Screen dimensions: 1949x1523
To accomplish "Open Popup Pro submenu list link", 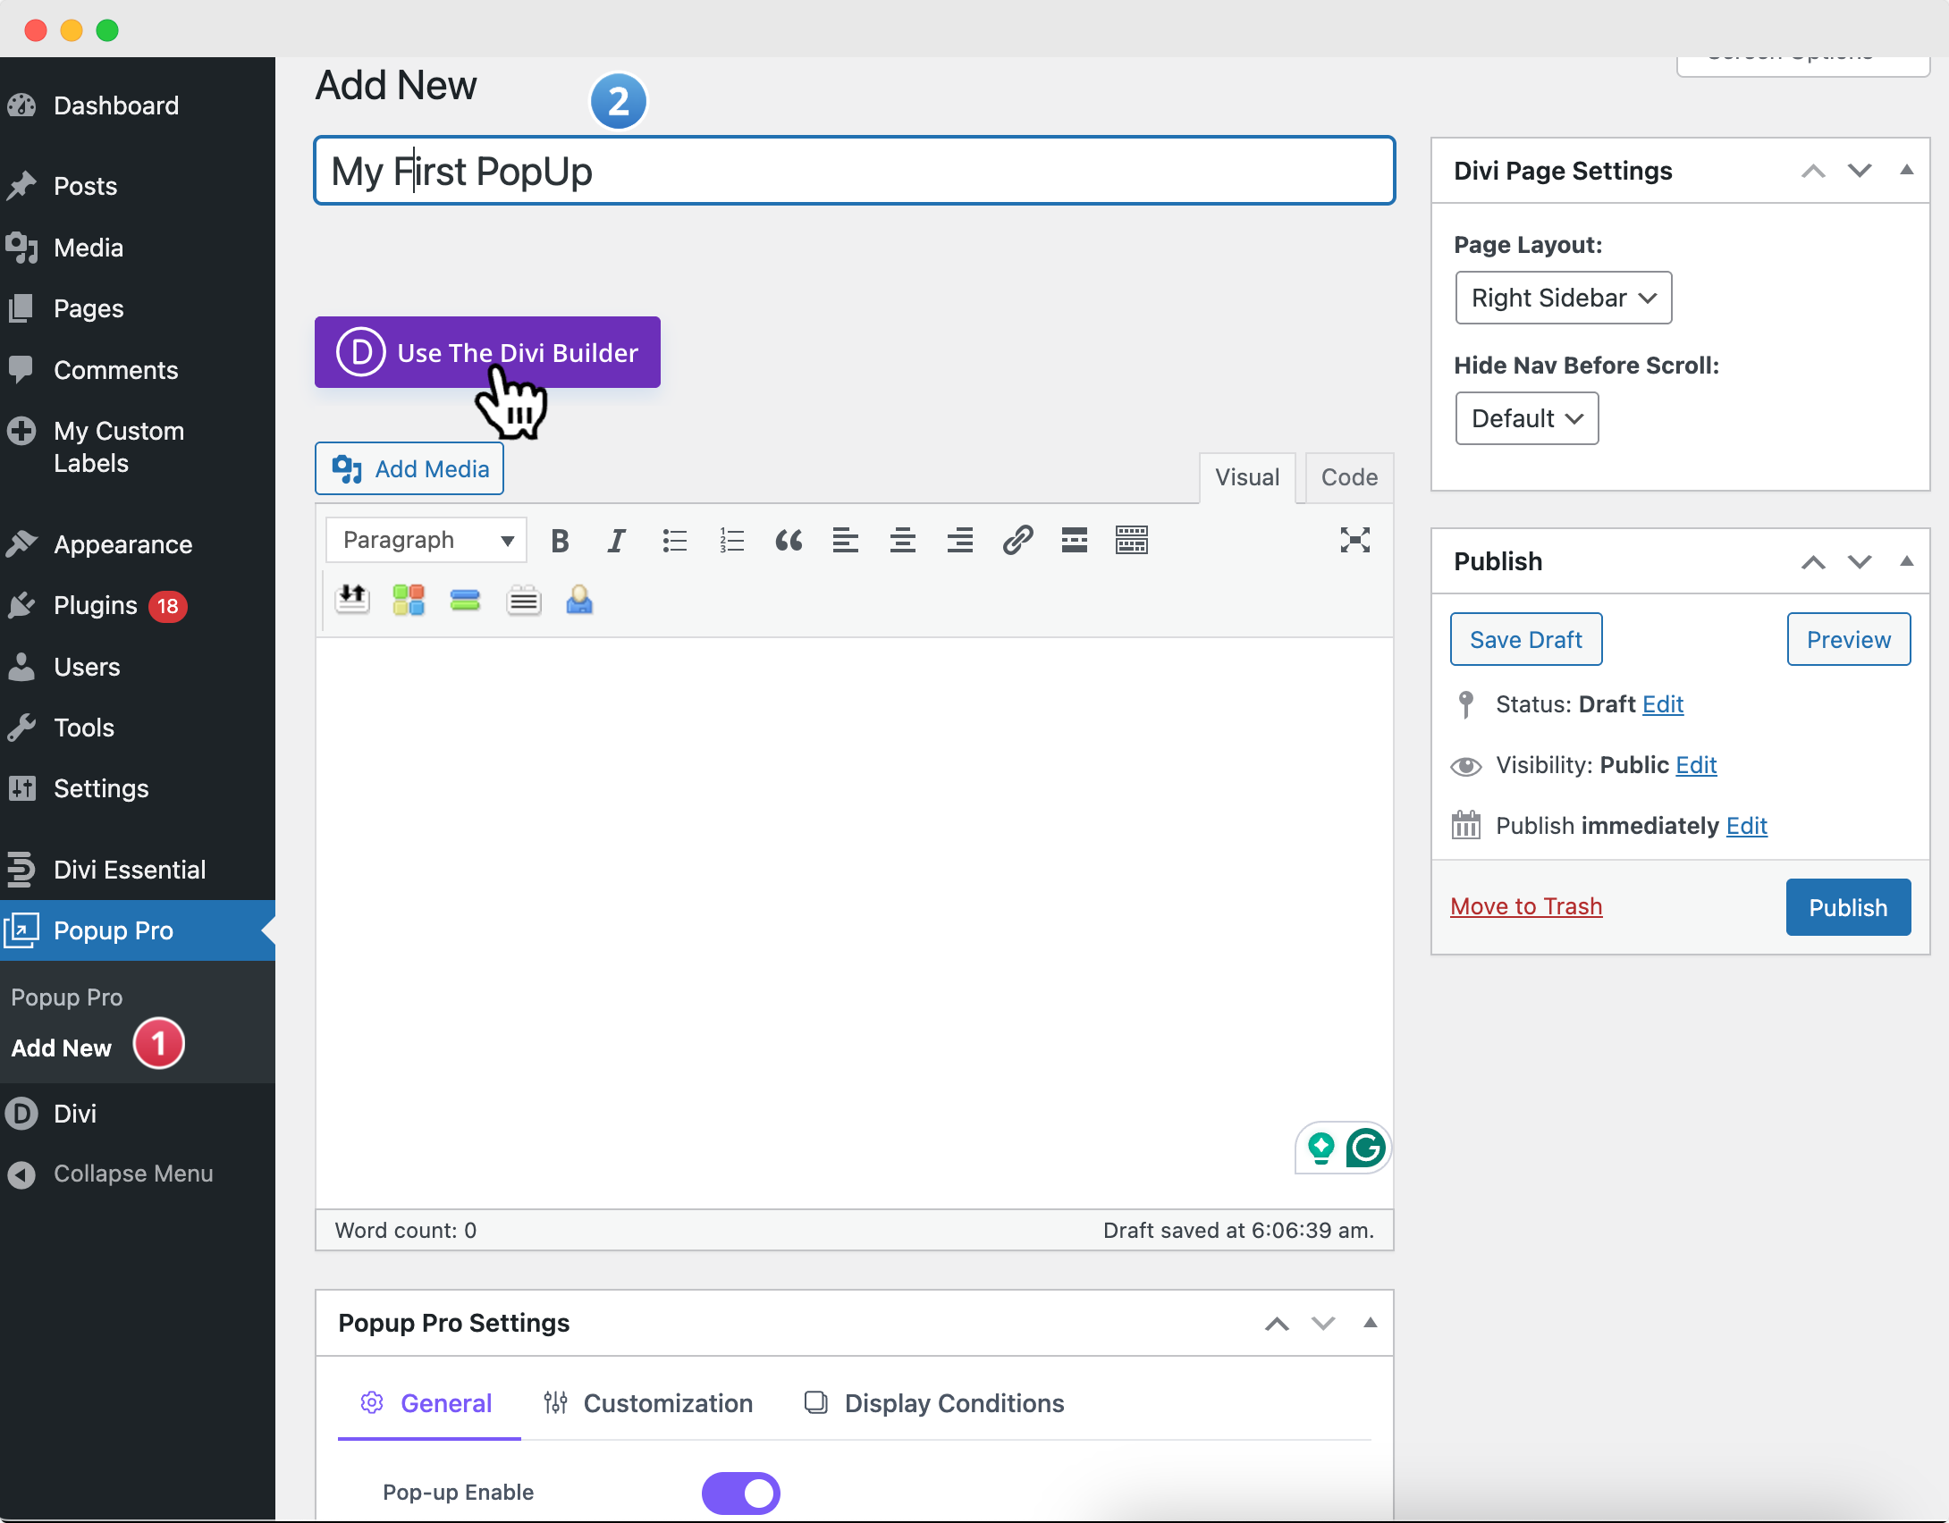I will 67,997.
